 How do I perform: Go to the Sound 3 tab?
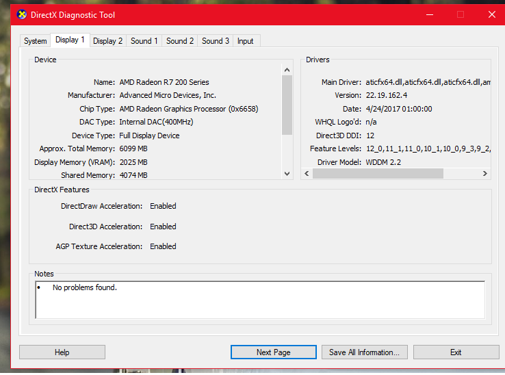(x=216, y=41)
